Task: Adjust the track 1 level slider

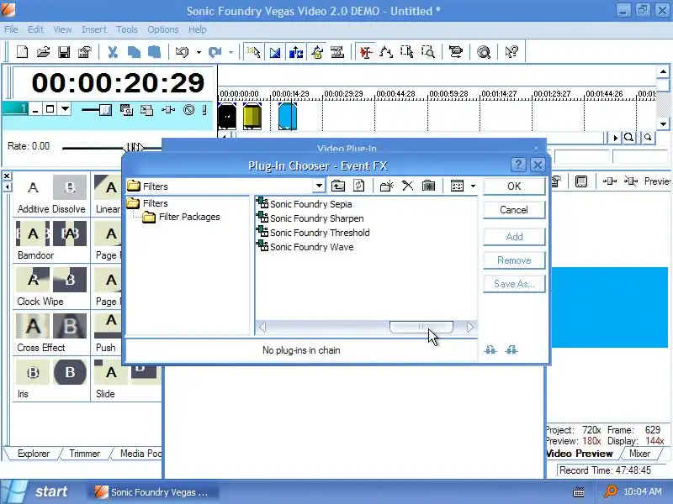Action: 105,110
